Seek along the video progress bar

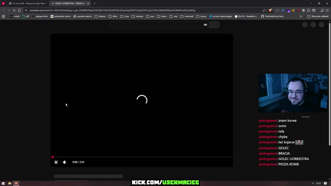[x=142, y=157]
